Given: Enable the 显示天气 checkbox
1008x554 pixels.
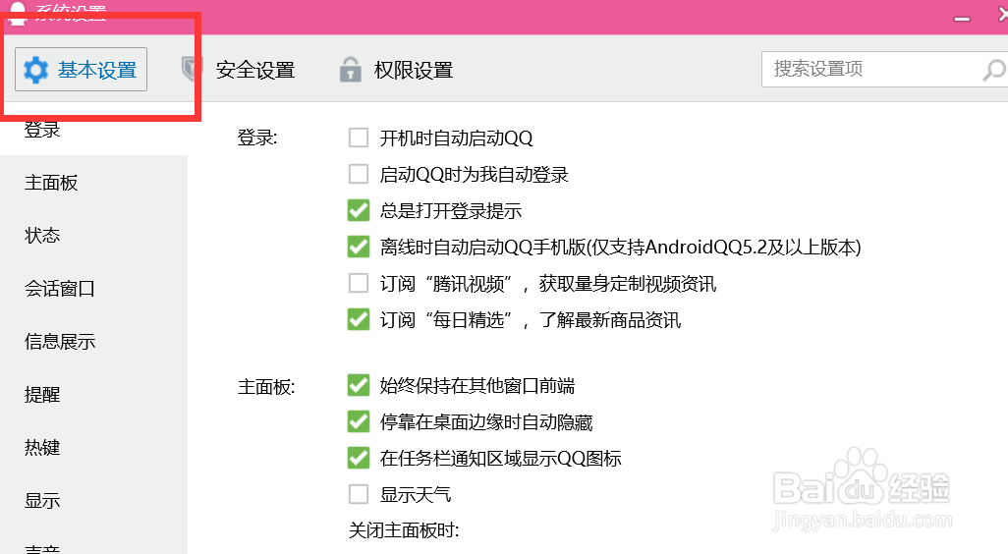Looking at the screenshot, I should [x=358, y=494].
